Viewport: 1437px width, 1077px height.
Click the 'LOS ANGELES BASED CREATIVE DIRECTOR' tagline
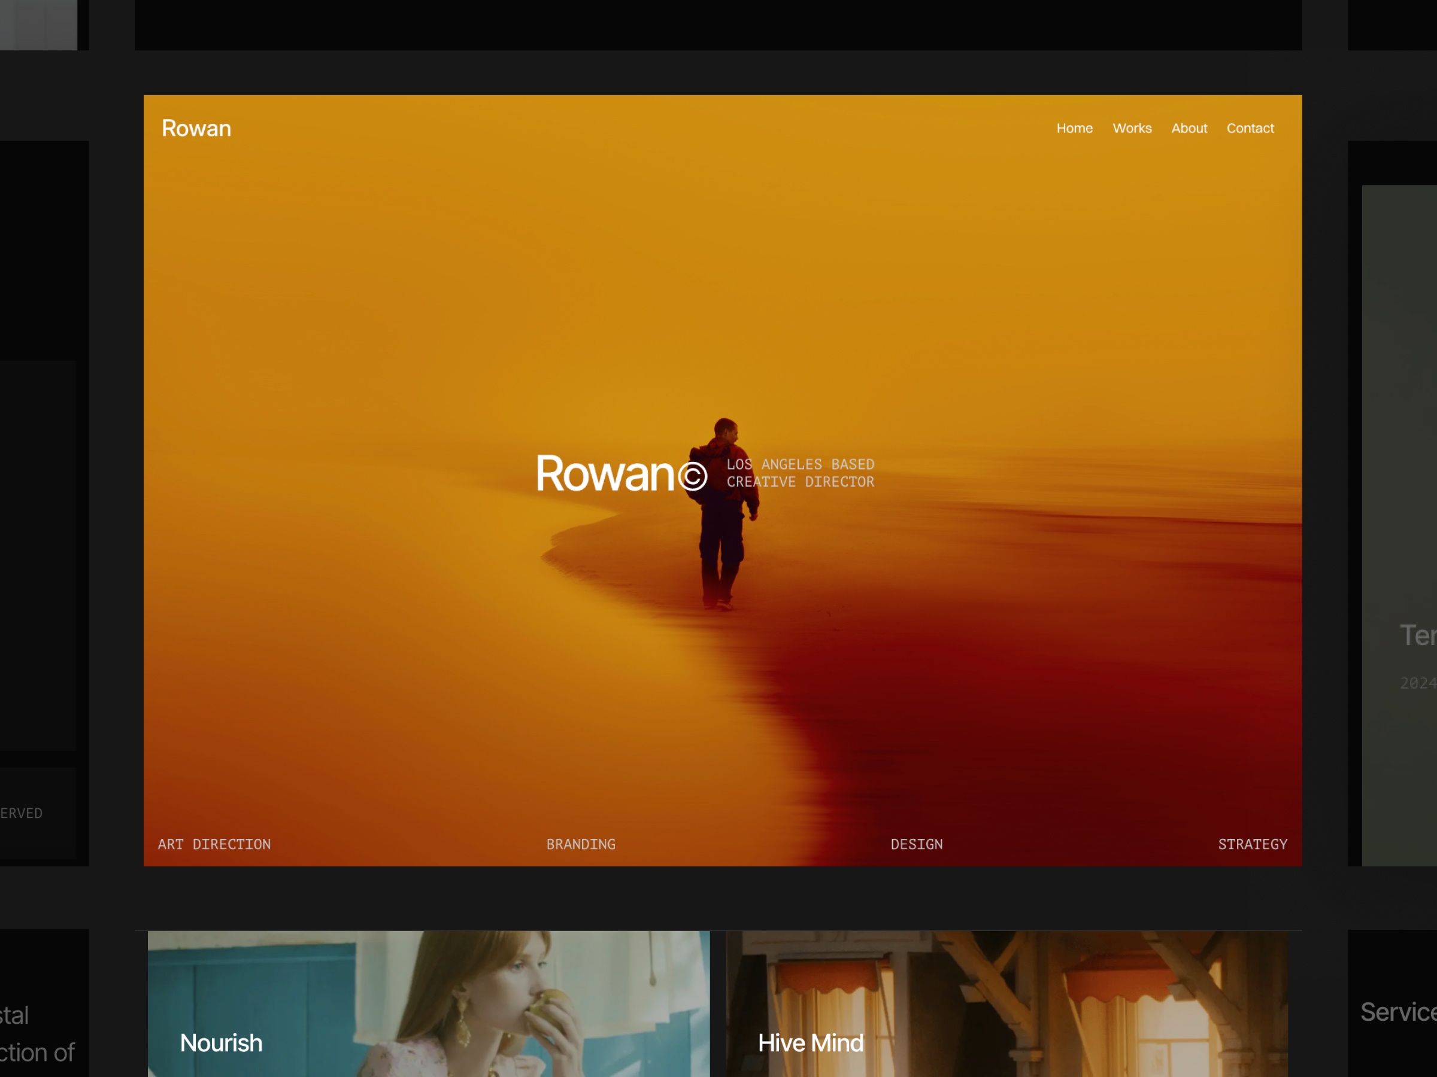(x=801, y=473)
